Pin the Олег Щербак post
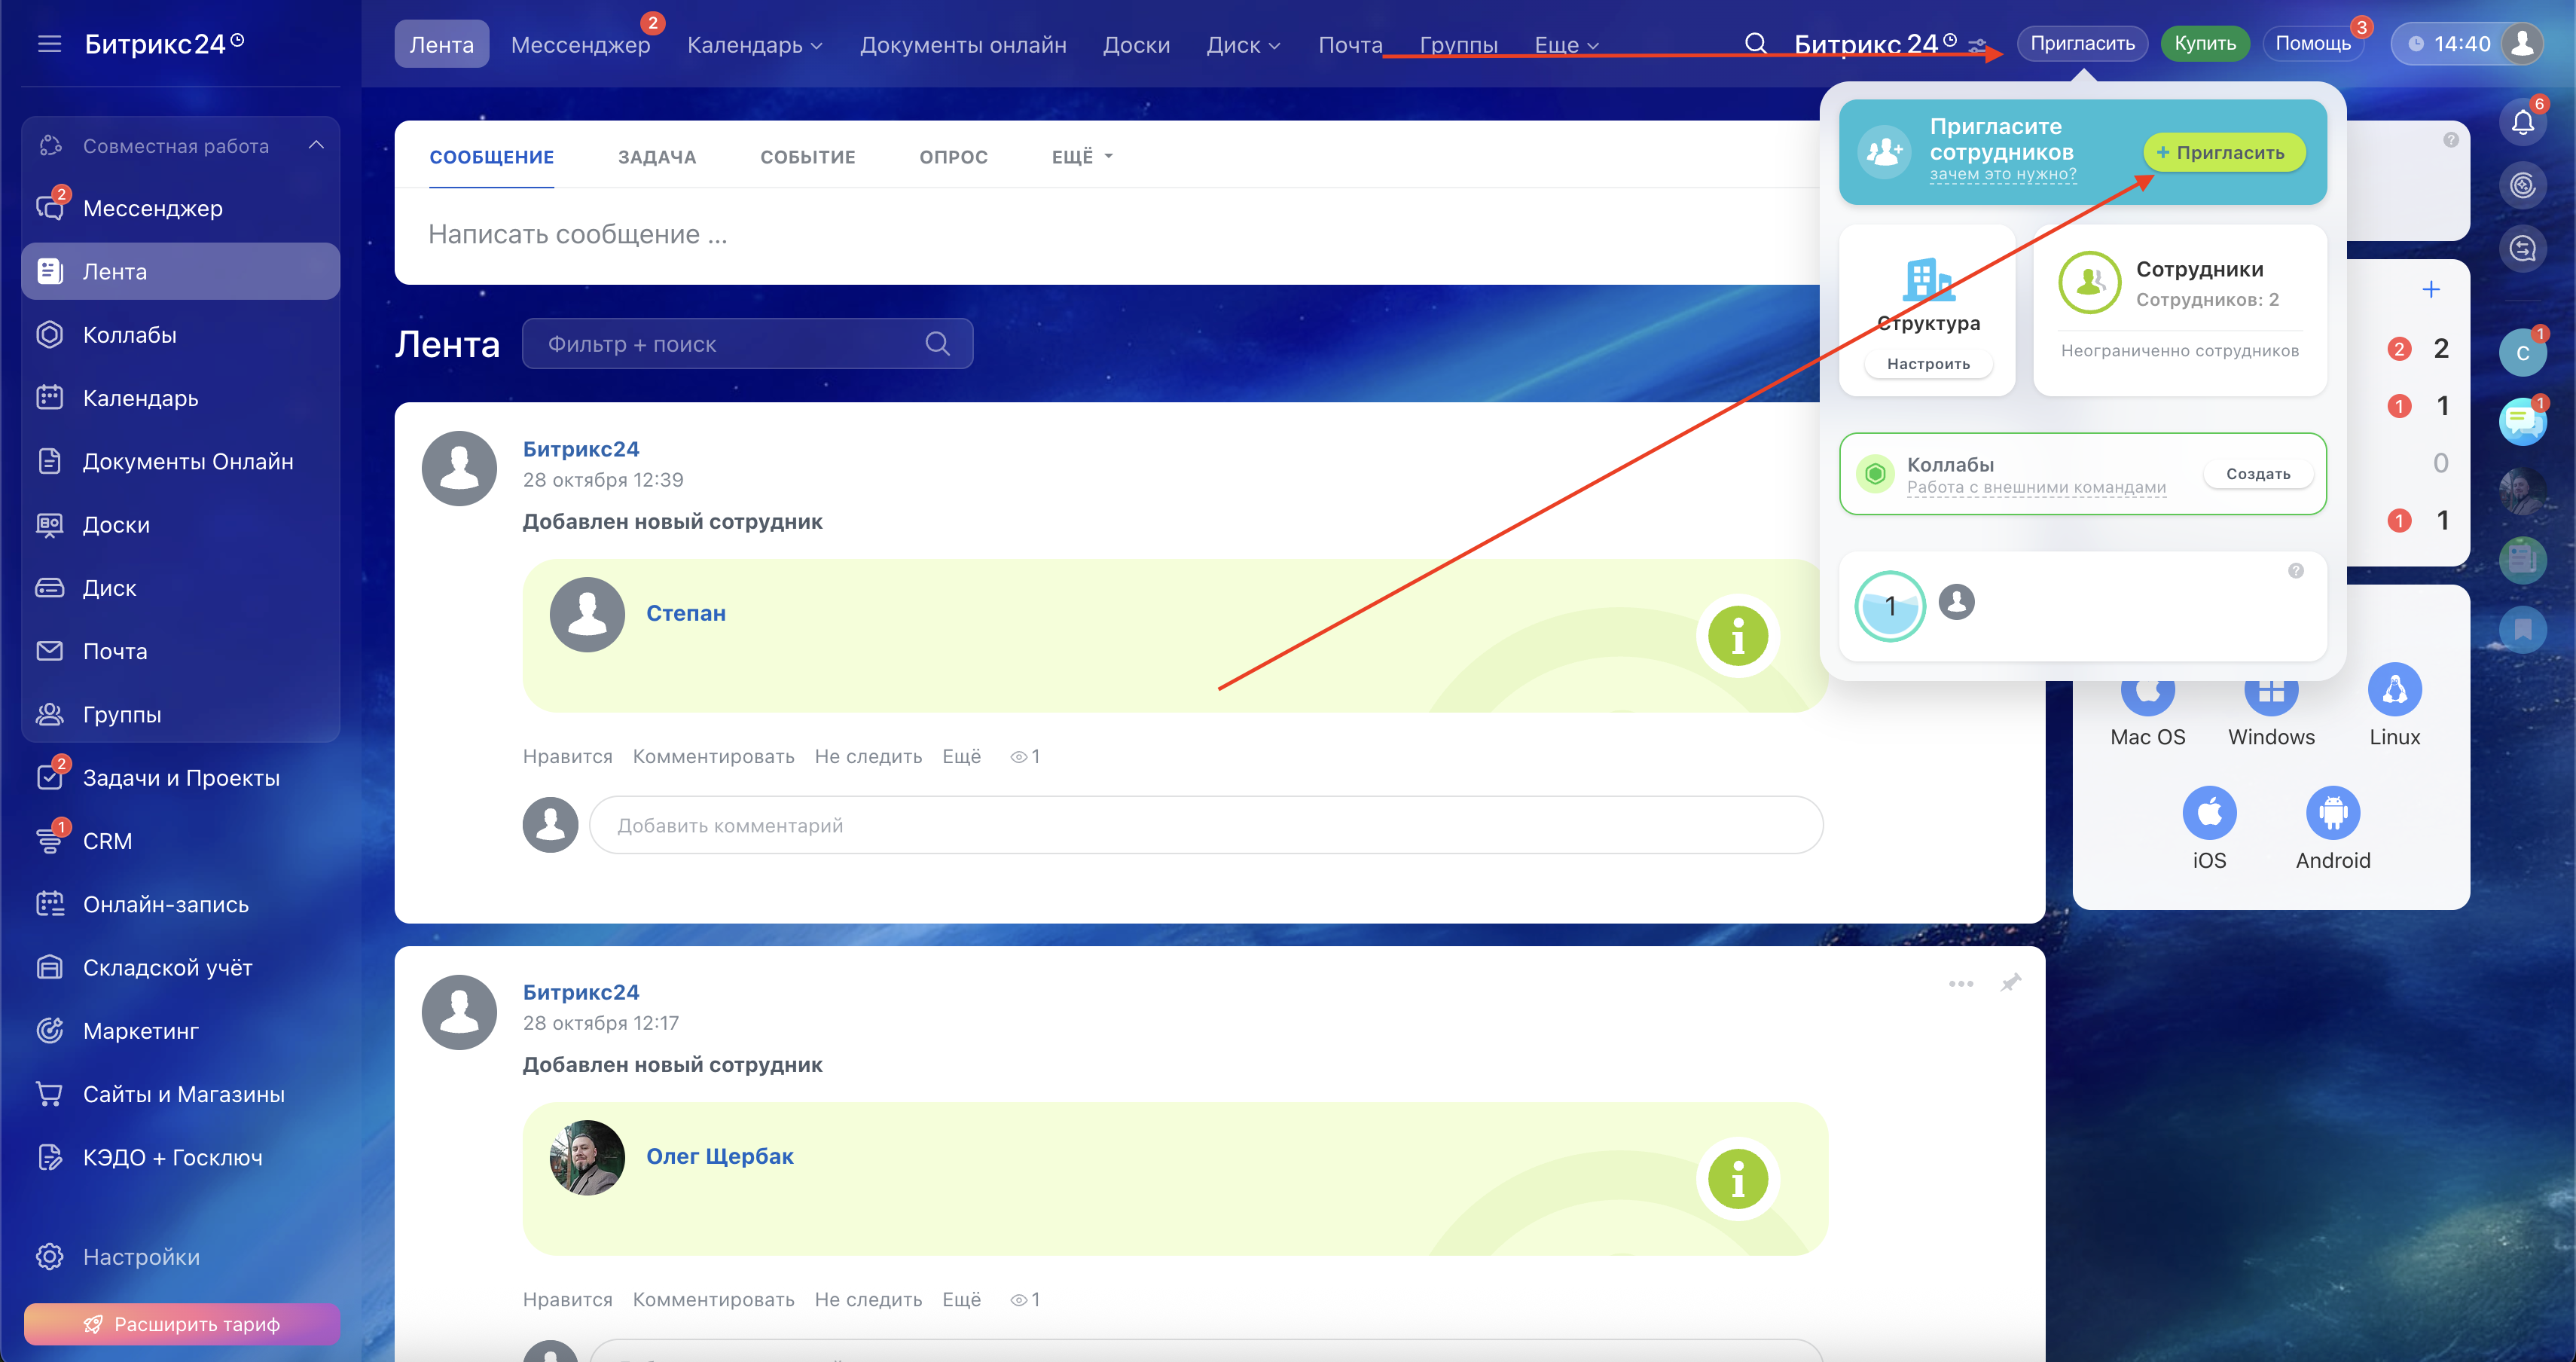The height and width of the screenshot is (1362, 2576). point(2010,983)
